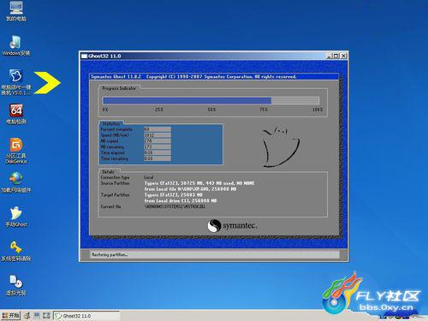Click the second quick launch taskbar icon

(37, 316)
